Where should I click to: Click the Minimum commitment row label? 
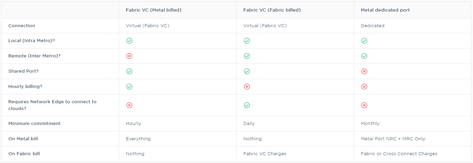(x=34, y=124)
